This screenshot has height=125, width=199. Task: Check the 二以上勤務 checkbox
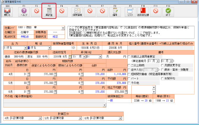(x=129, y=65)
